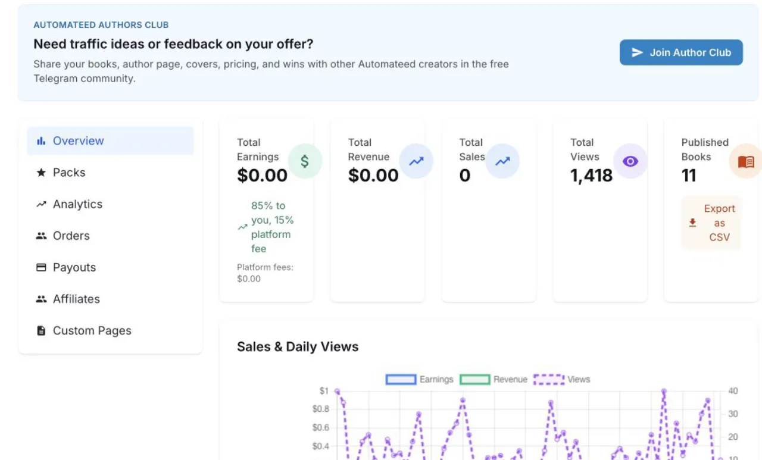Click the star icon beside Packs
The width and height of the screenshot is (762, 460).
(41, 173)
